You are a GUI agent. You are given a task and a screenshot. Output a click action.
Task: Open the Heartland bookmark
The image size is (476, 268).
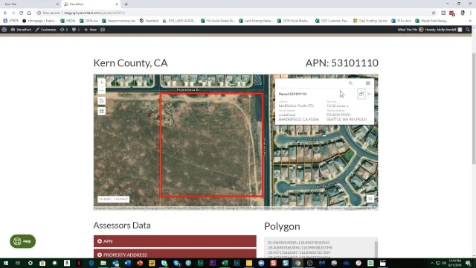pyautogui.click(x=149, y=21)
